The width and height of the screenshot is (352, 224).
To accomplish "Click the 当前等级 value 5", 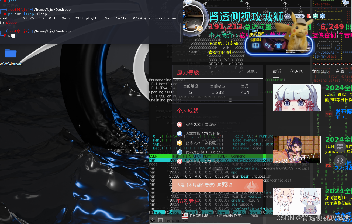I will click(x=191, y=92).
